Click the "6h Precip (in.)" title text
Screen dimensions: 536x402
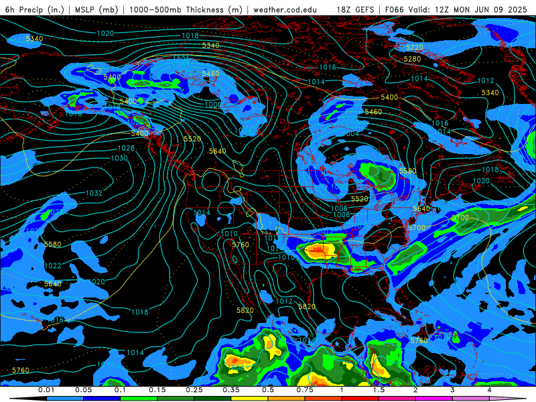point(35,9)
